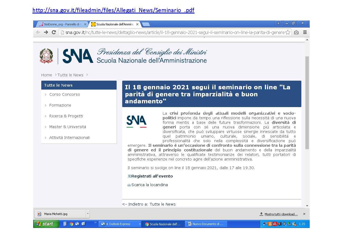Open Ricerca & Progetti in sidebar
Screen dimensions: 341x249
[x=66, y=116]
